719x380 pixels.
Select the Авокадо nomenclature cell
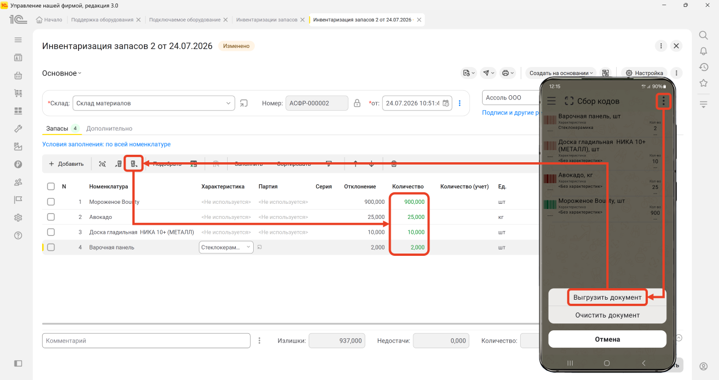point(101,217)
